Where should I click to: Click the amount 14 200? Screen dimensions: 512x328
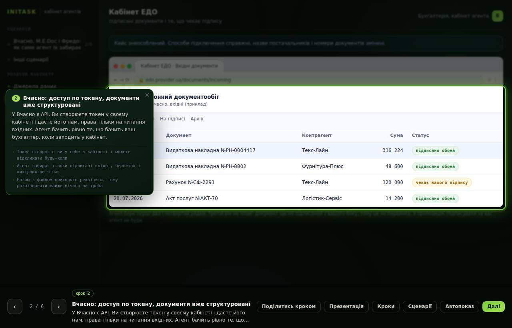pyautogui.click(x=394, y=198)
